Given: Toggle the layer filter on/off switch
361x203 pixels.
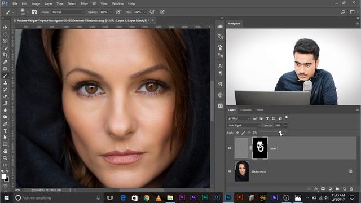Looking at the screenshot, I should (287, 118).
